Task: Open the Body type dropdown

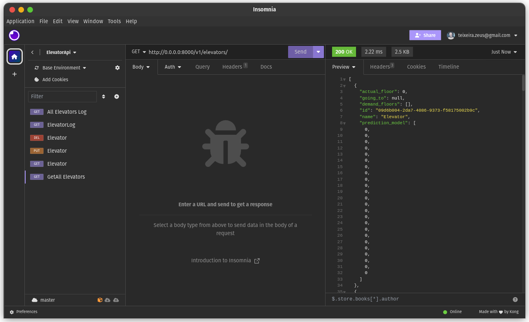Action: (141, 67)
